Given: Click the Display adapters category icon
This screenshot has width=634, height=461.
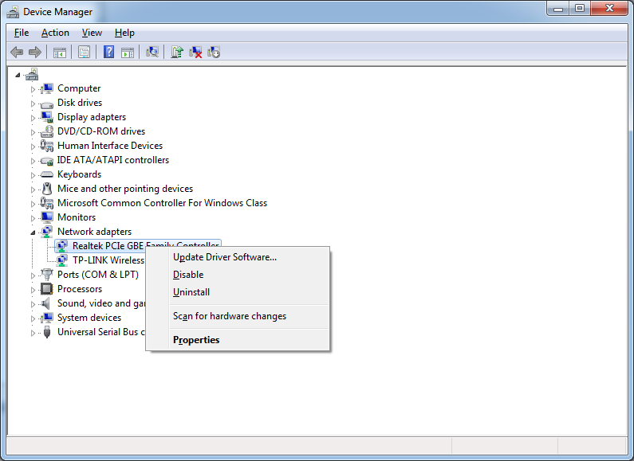Looking at the screenshot, I should 47,117.
